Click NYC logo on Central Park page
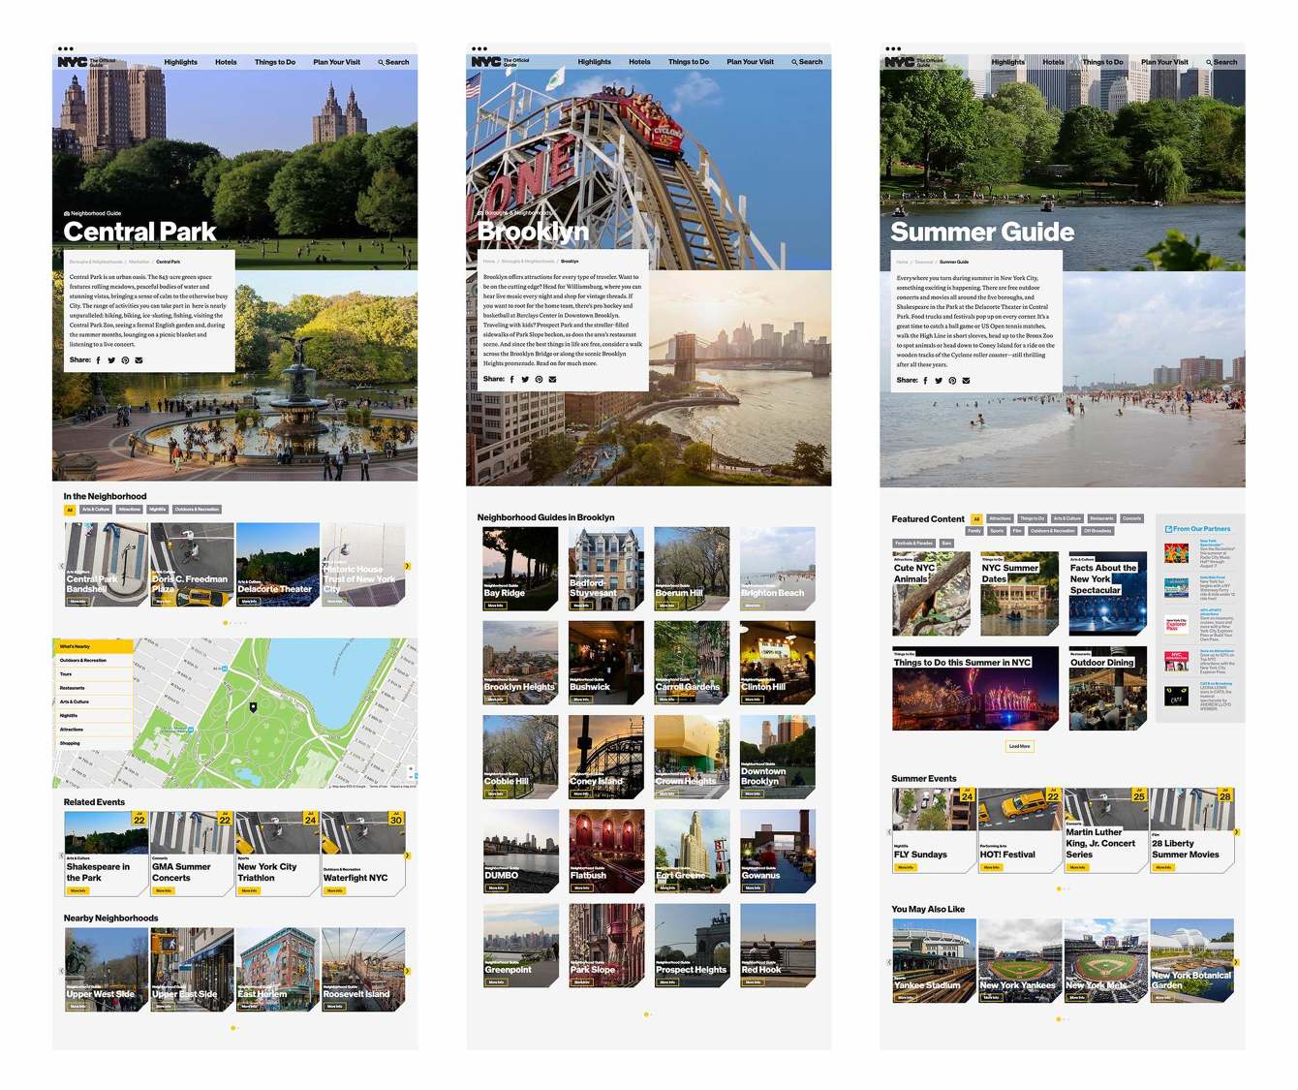 coord(72,62)
